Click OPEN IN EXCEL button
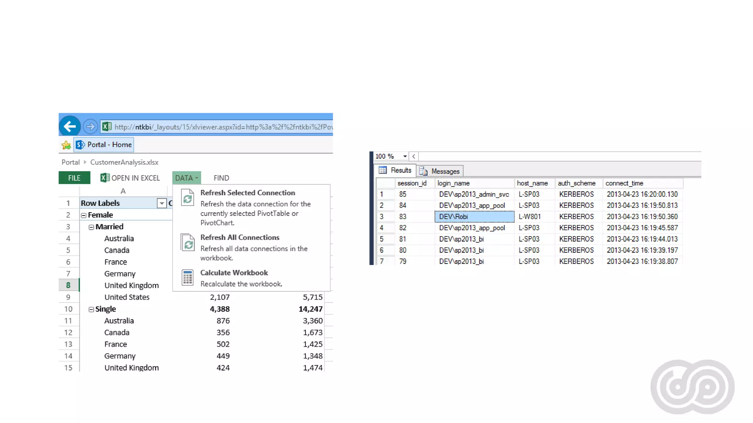This screenshot has height=423, width=753. coord(130,178)
